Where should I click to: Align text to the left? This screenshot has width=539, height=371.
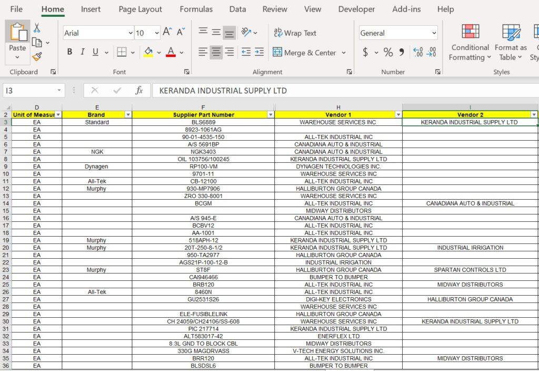pyautogui.click(x=203, y=52)
